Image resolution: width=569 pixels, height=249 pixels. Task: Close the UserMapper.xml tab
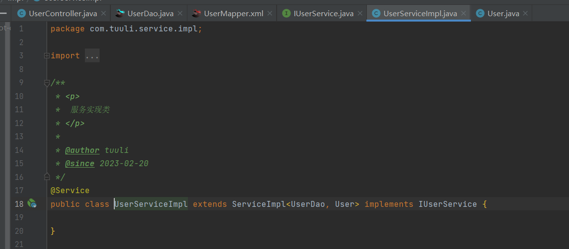click(x=270, y=14)
